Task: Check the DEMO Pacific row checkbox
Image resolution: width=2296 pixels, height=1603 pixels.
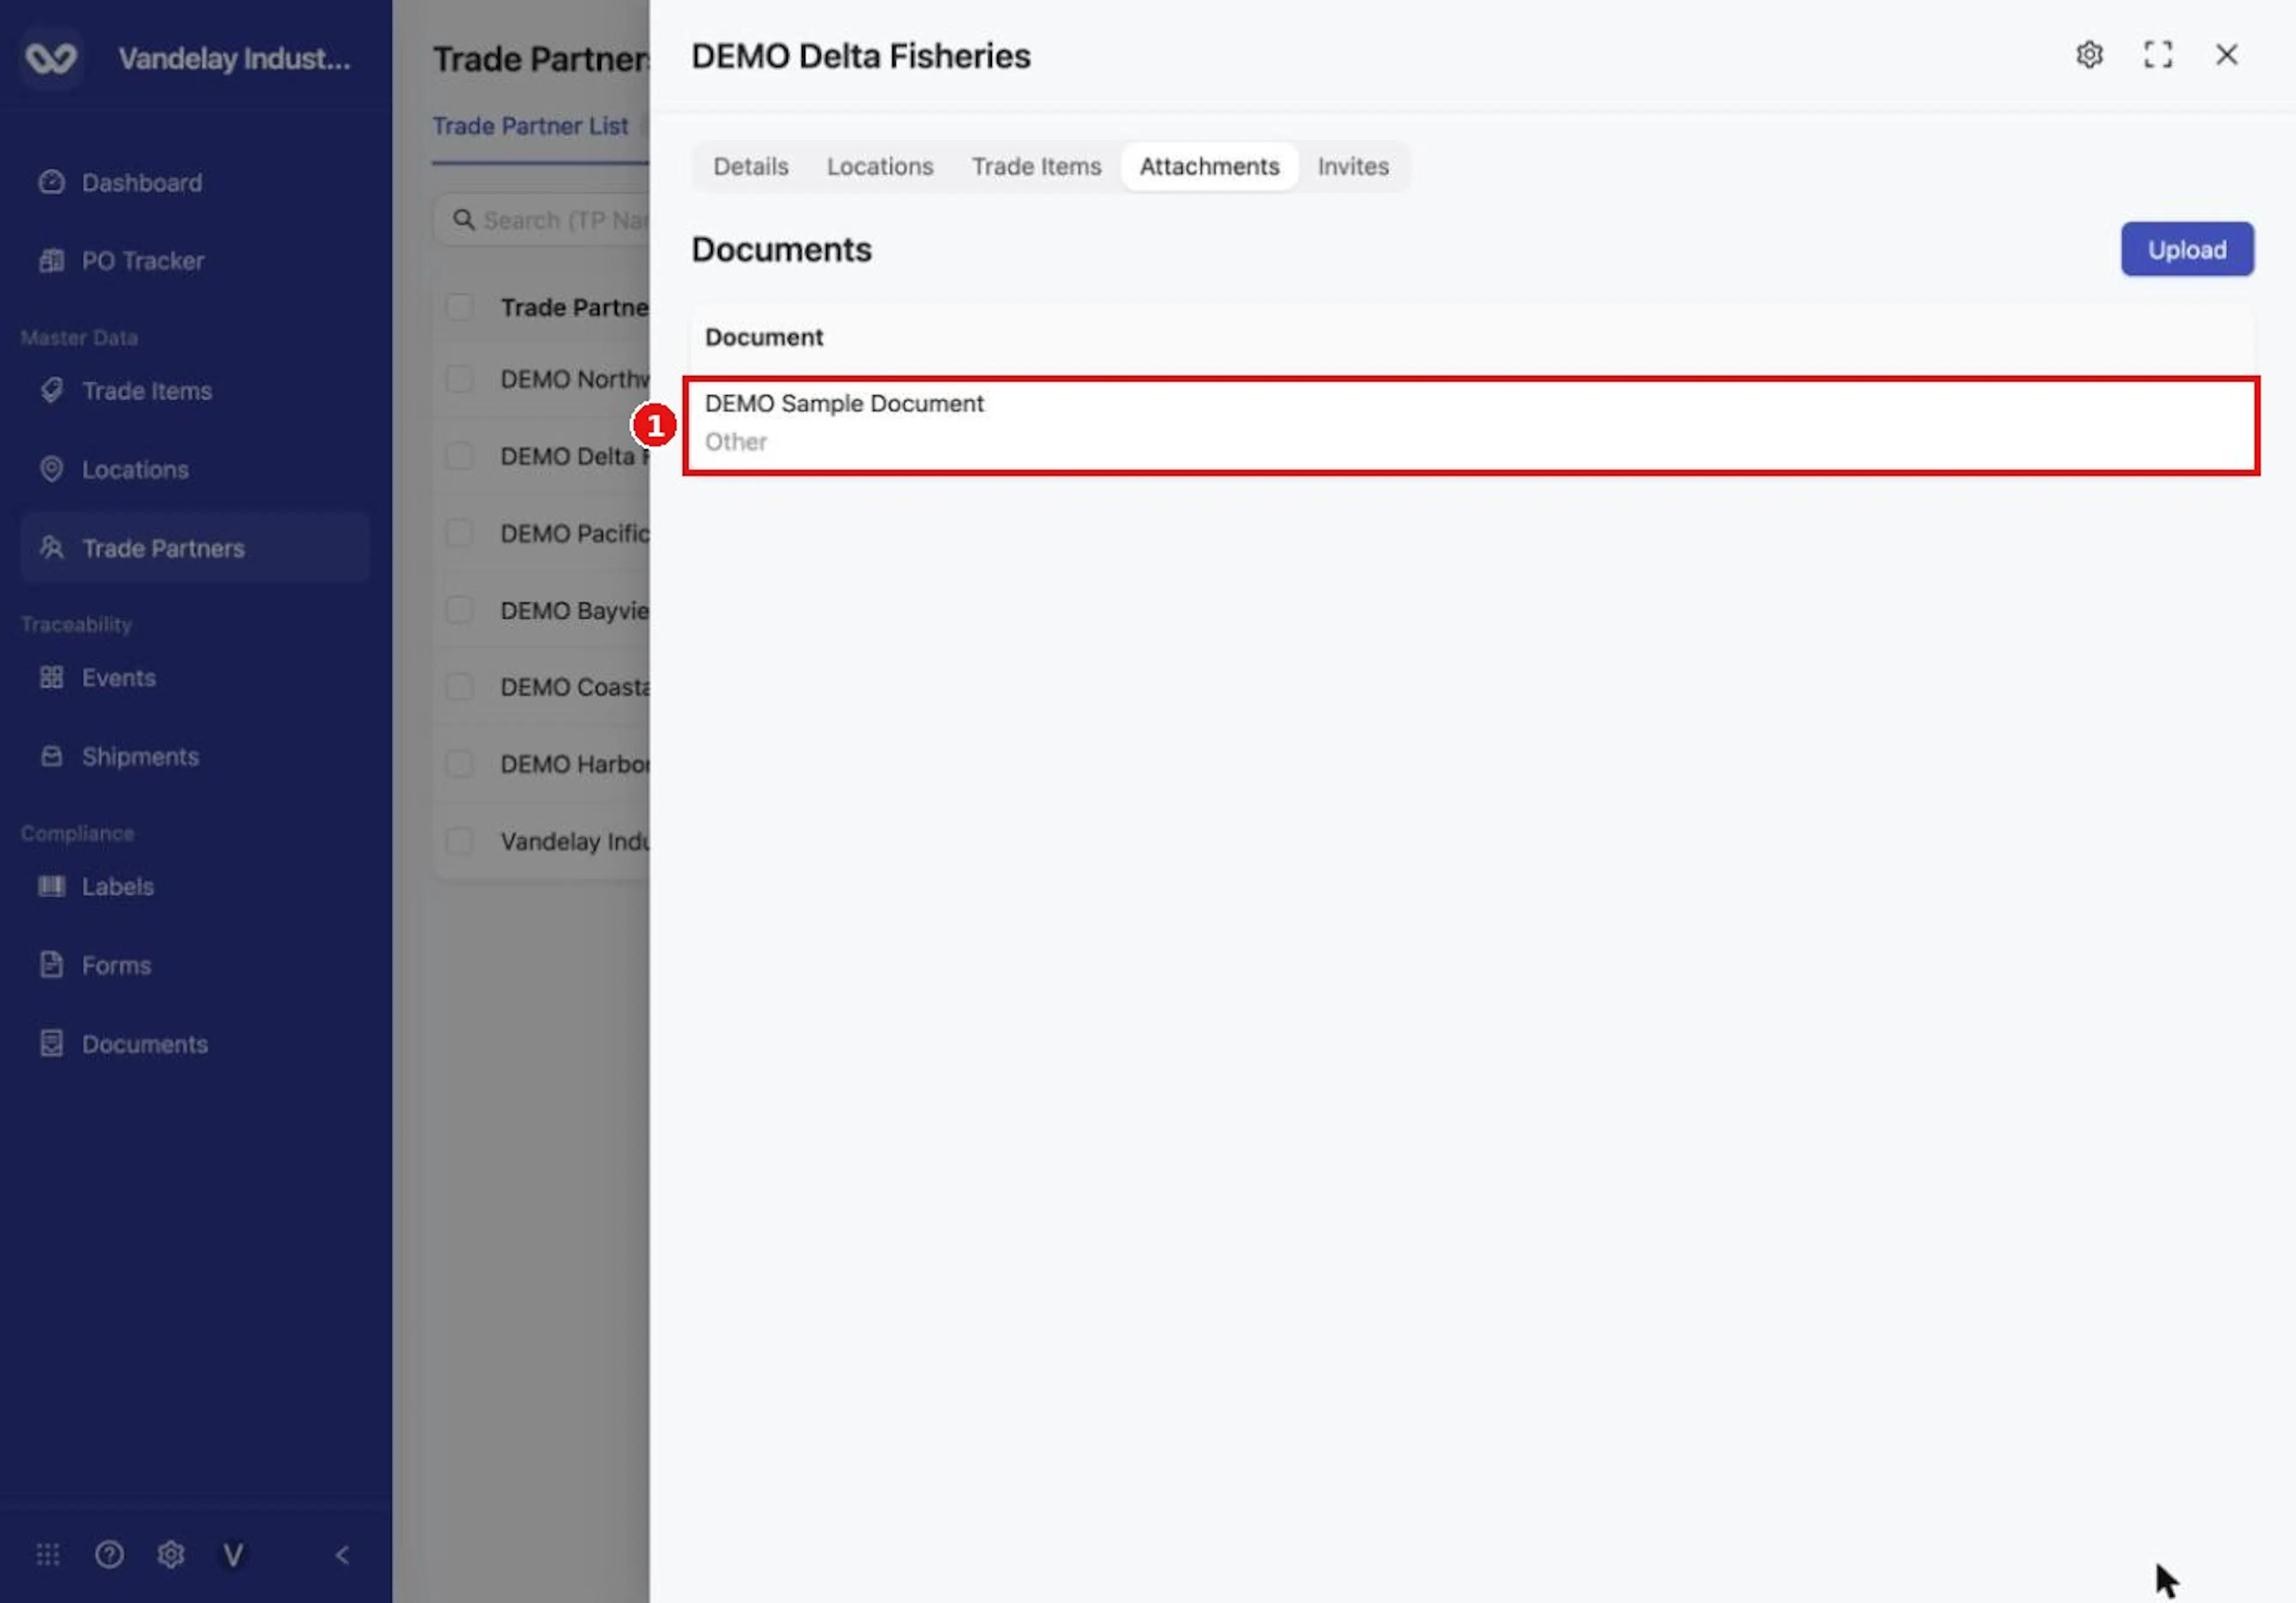Action: (460, 534)
